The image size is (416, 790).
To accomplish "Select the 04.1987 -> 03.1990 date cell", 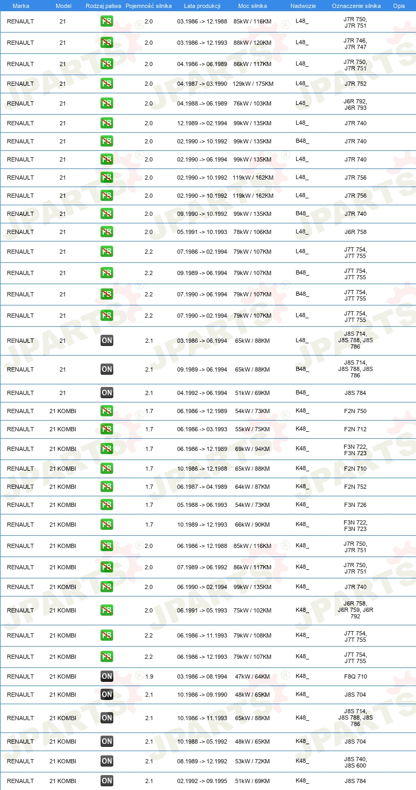I will tap(202, 84).
